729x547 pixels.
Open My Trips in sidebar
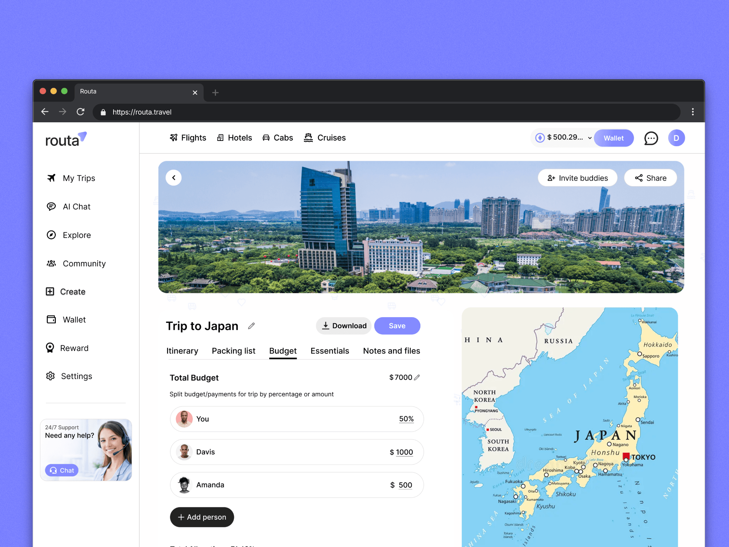(71, 178)
